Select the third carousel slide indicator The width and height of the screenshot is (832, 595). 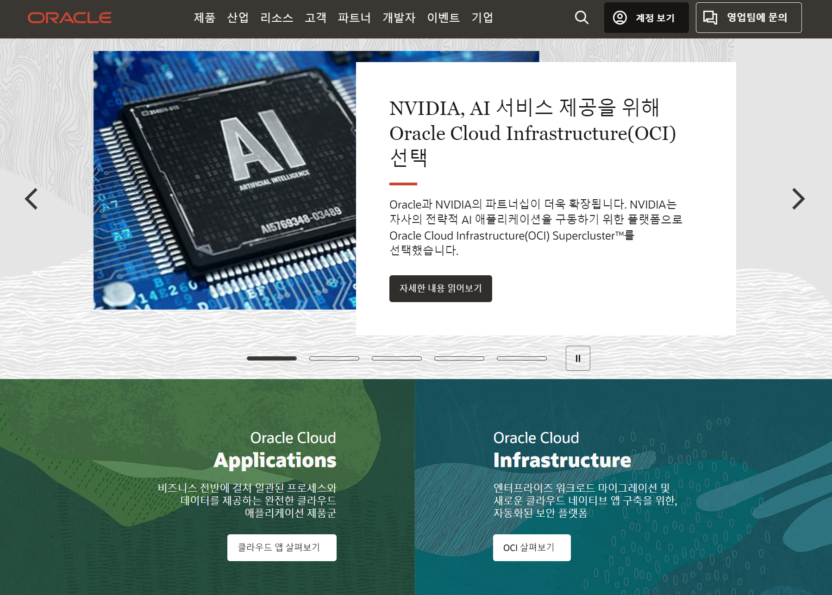[397, 358]
